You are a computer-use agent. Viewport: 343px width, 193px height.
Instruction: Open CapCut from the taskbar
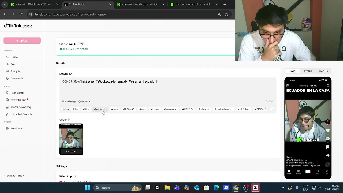coord(256,188)
